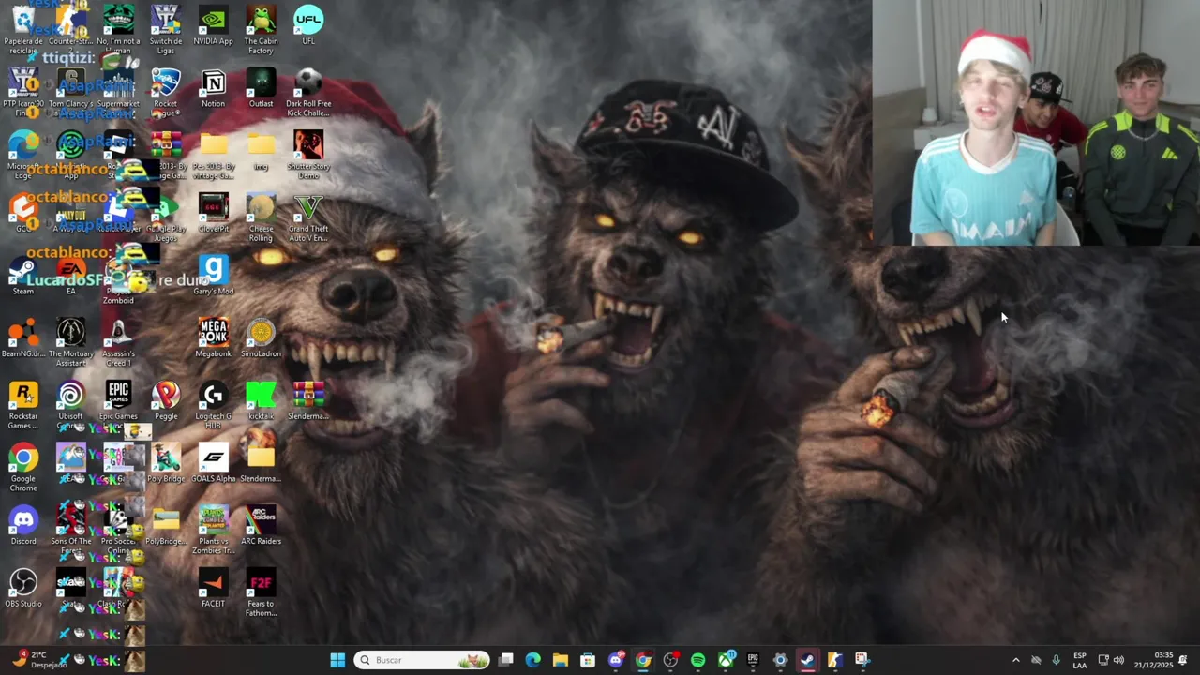
Task: Open Spotify from the taskbar
Action: 697,660
